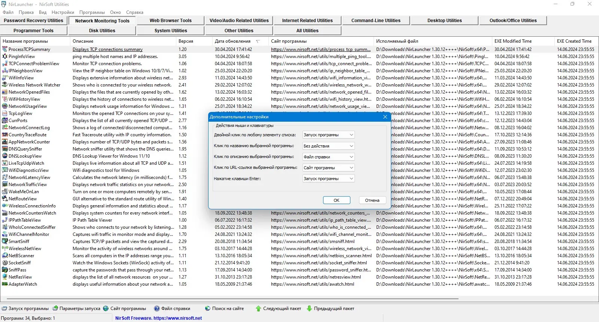The height and width of the screenshot is (322, 599).
Task: Switch to System Utilities tab
Action: 170,31
